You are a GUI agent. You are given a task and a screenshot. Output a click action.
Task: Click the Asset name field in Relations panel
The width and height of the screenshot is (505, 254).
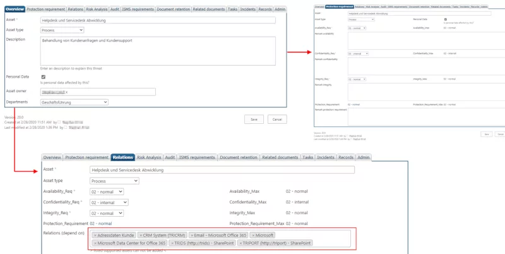222,169
